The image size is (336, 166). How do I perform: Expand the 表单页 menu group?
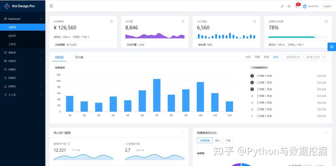click(41, 52)
